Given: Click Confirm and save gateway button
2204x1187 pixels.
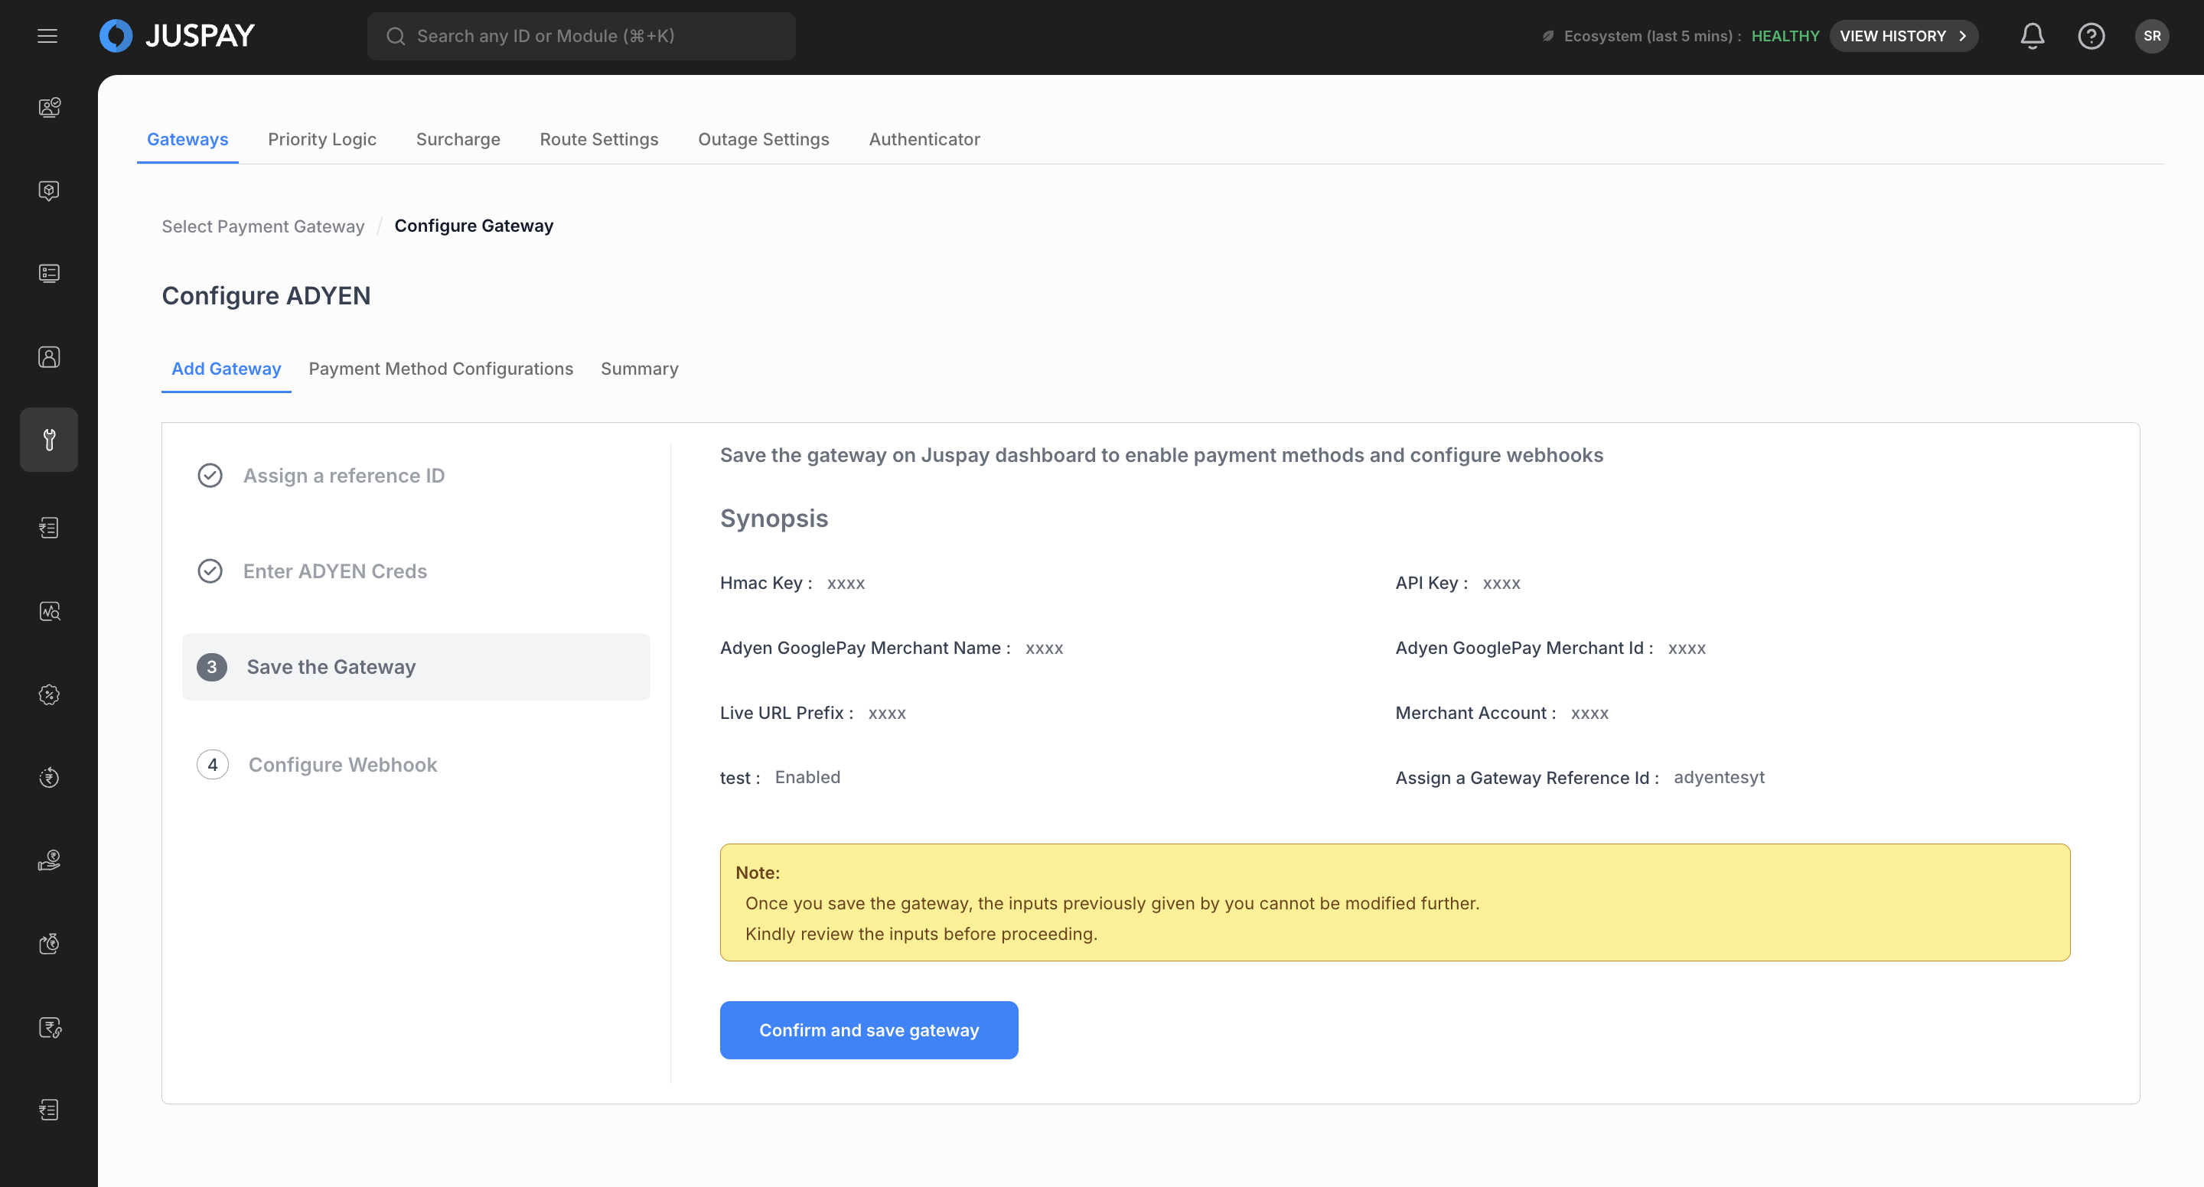Looking at the screenshot, I should tap(869, 1030).
